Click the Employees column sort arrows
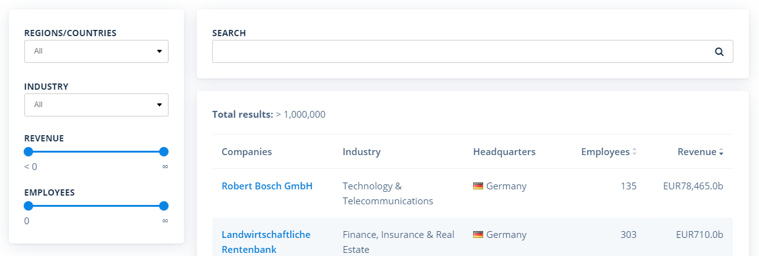Viewport: 759px width, 256px height. 635,152
